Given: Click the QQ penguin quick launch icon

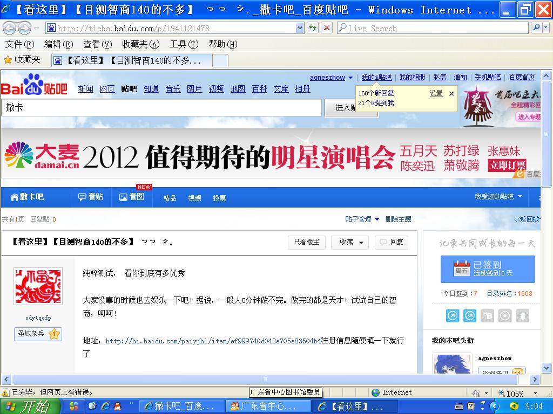Looking at the screenshot, I should (117, 406).
